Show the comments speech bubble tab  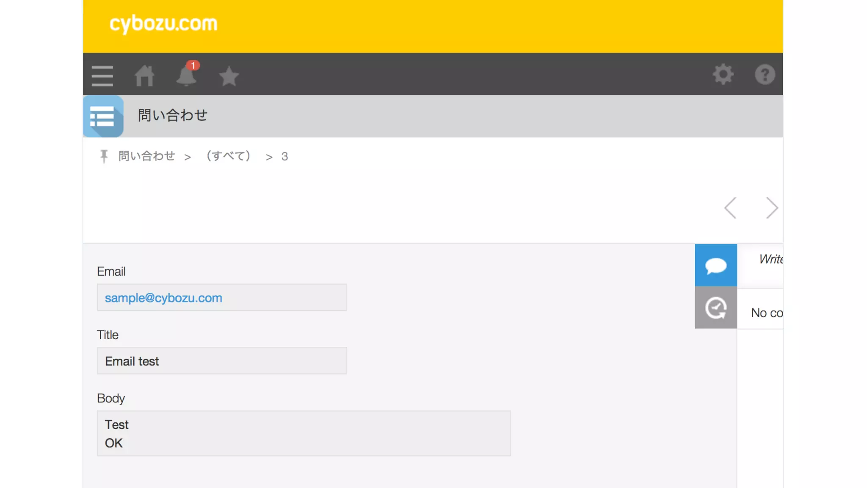pos(715,266)
